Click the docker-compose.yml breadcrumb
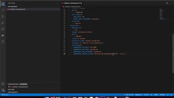 coord(73,7)
